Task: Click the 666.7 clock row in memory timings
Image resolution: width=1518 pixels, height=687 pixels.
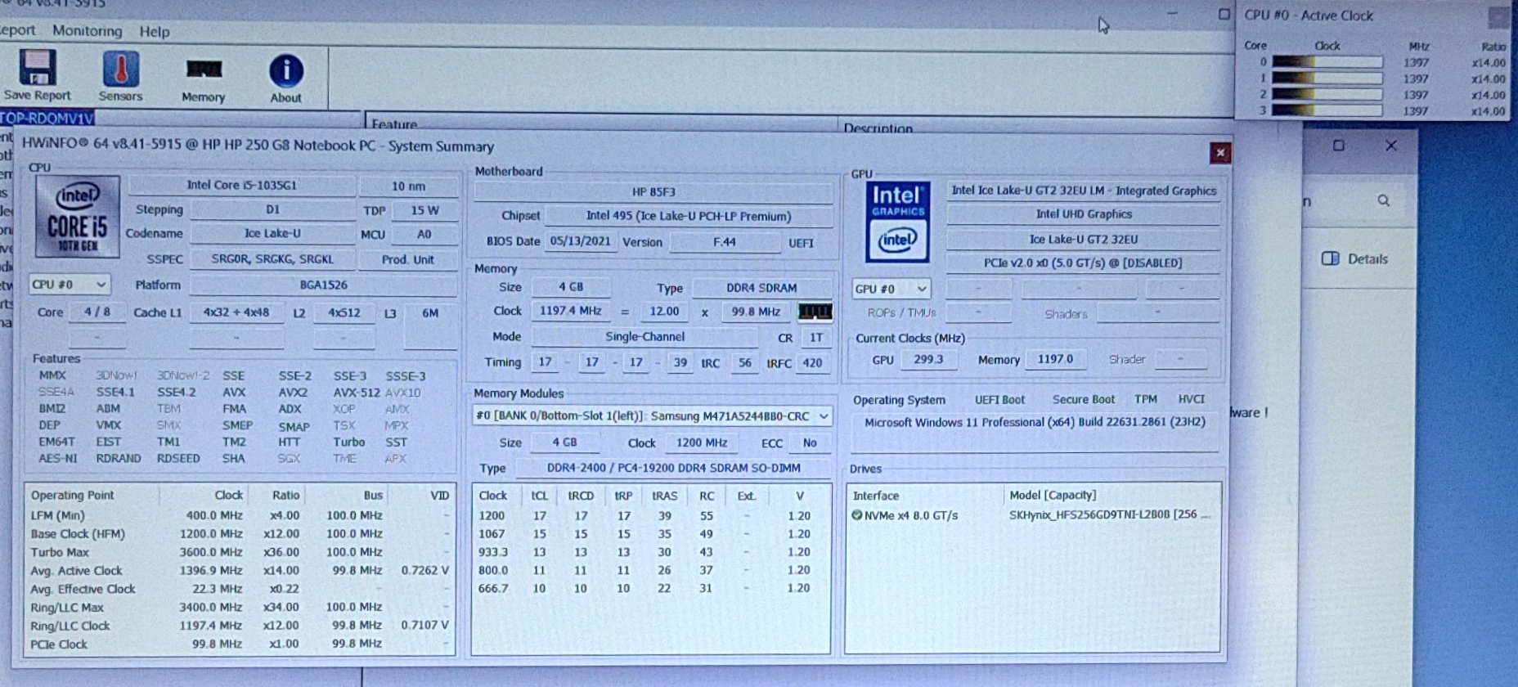Action: (651, 588)
